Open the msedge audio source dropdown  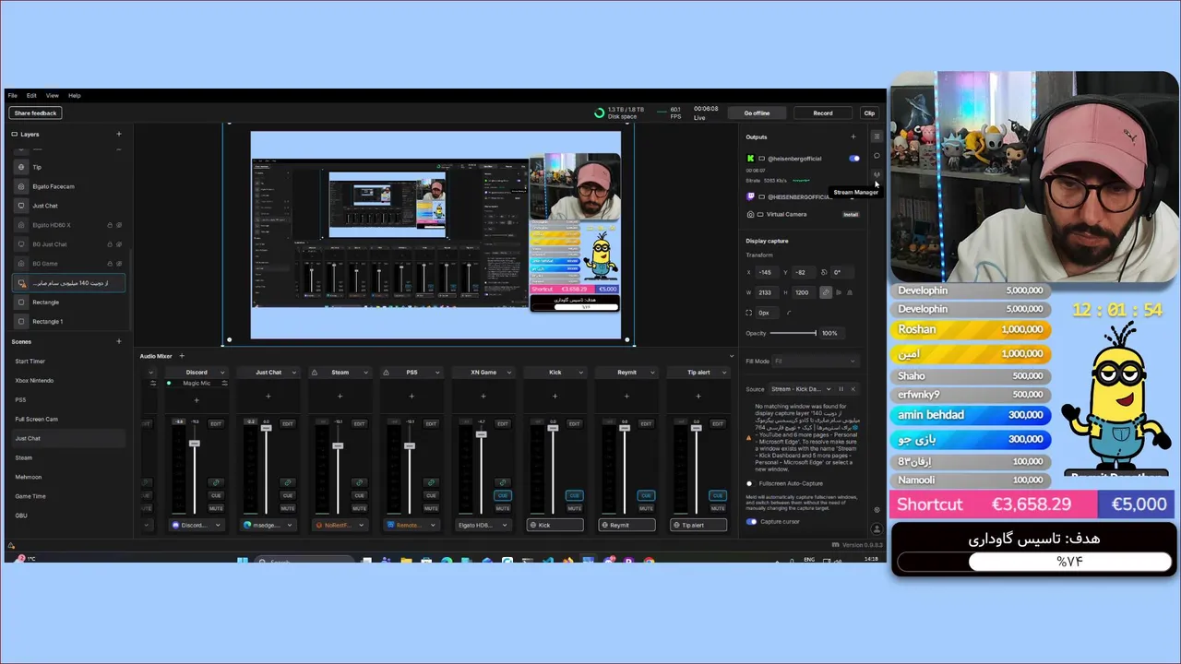tap(268, 525)
